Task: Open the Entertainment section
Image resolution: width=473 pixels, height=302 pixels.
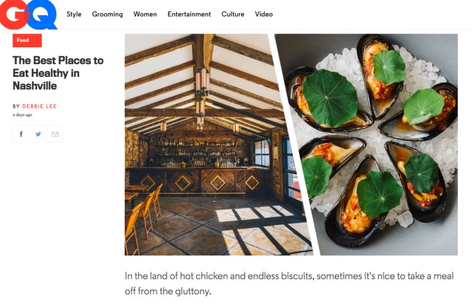Action: (189, 14)
